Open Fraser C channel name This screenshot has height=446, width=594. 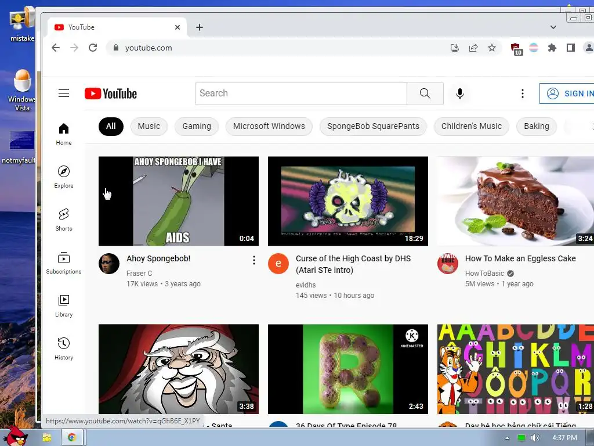point(139,274)
